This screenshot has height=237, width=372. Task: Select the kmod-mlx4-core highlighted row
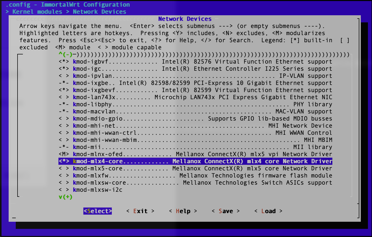click(x=195, y=161)
